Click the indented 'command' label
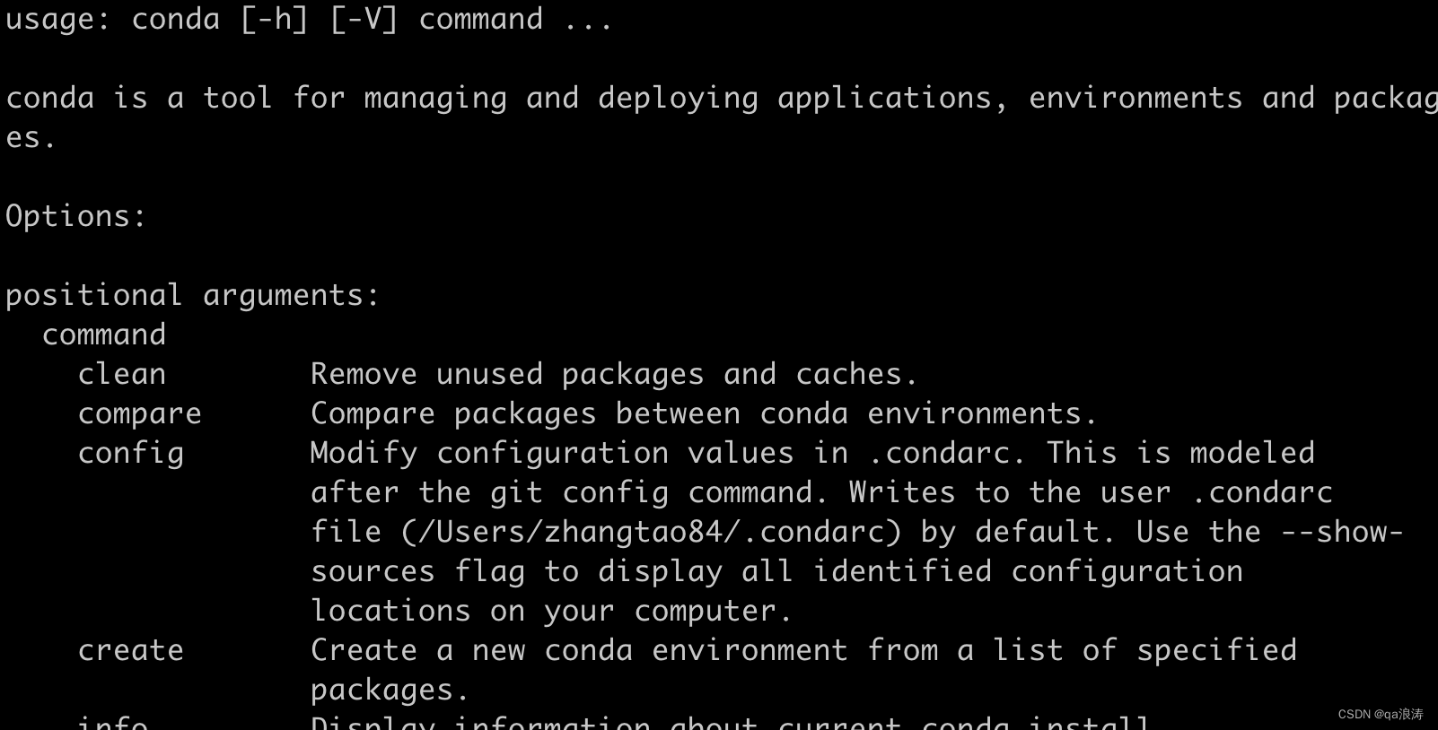This screenshot has height=730, width=1438. click(103, 335)
